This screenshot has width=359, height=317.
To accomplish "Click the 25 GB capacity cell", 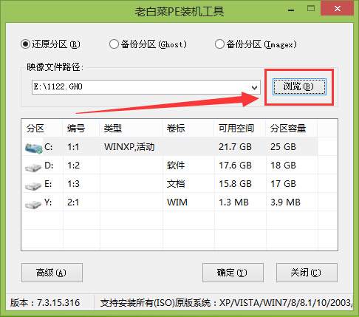I will coord(283,147).
